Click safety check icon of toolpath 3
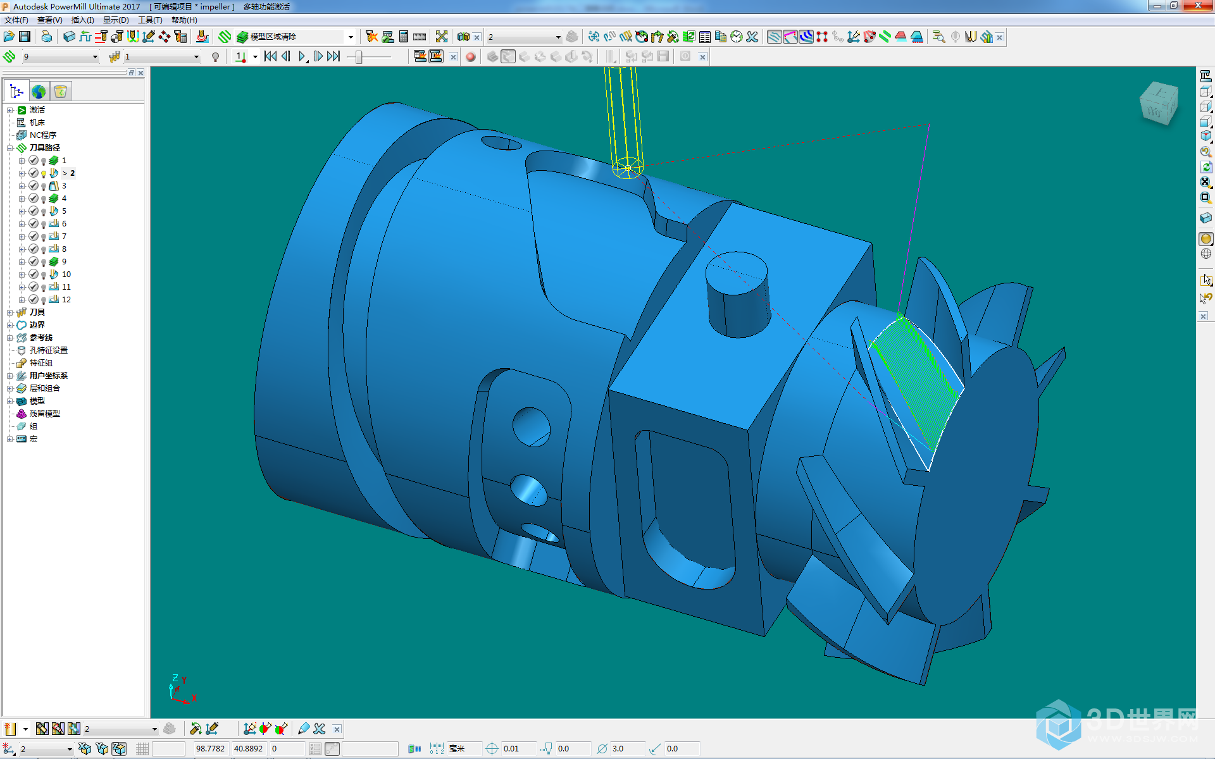This screenshot has height=759, width=1215. (x=34, y=186)
